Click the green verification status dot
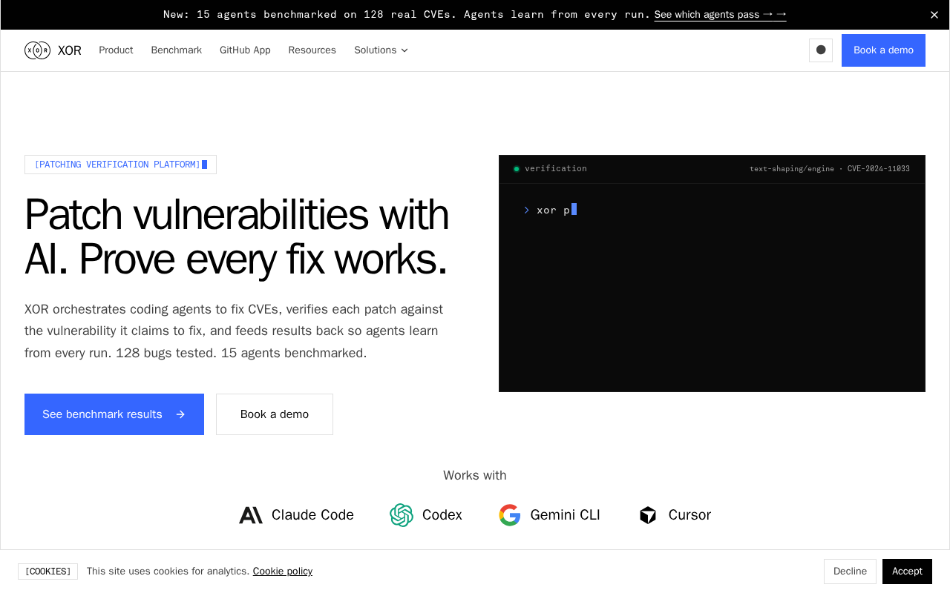The height and width of the screenshot is (593, 950). [517, 169]
